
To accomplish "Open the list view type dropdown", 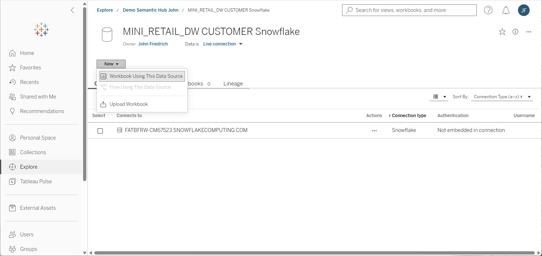I will (439, 97).
